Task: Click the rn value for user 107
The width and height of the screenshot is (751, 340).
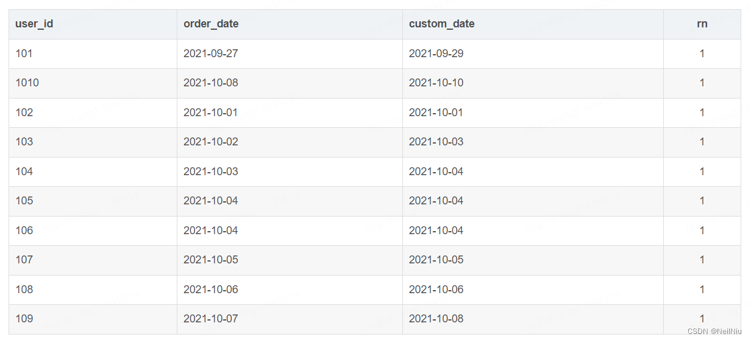Action: tap(702, 260)
